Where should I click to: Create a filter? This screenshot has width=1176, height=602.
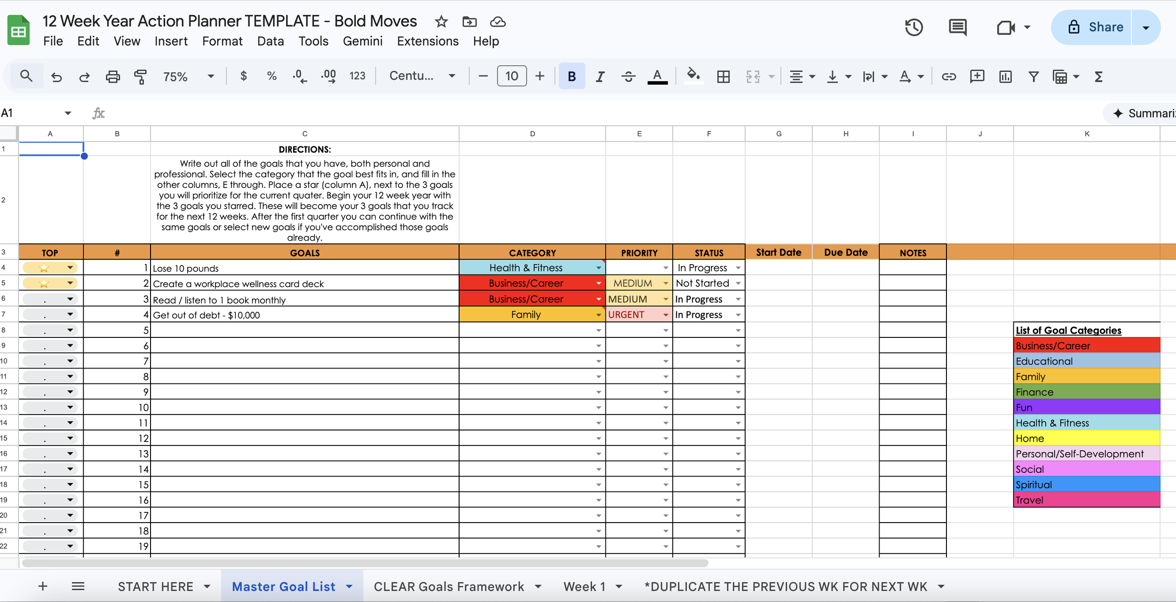(x=1033, y=76)
